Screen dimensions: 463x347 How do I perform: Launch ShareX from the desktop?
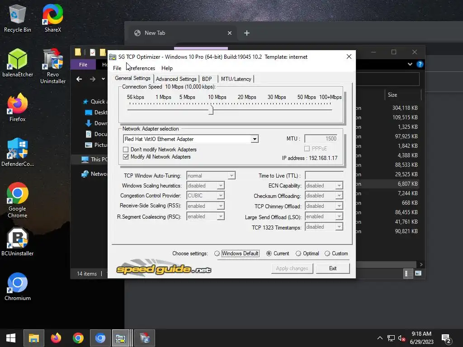pos(53,19)
